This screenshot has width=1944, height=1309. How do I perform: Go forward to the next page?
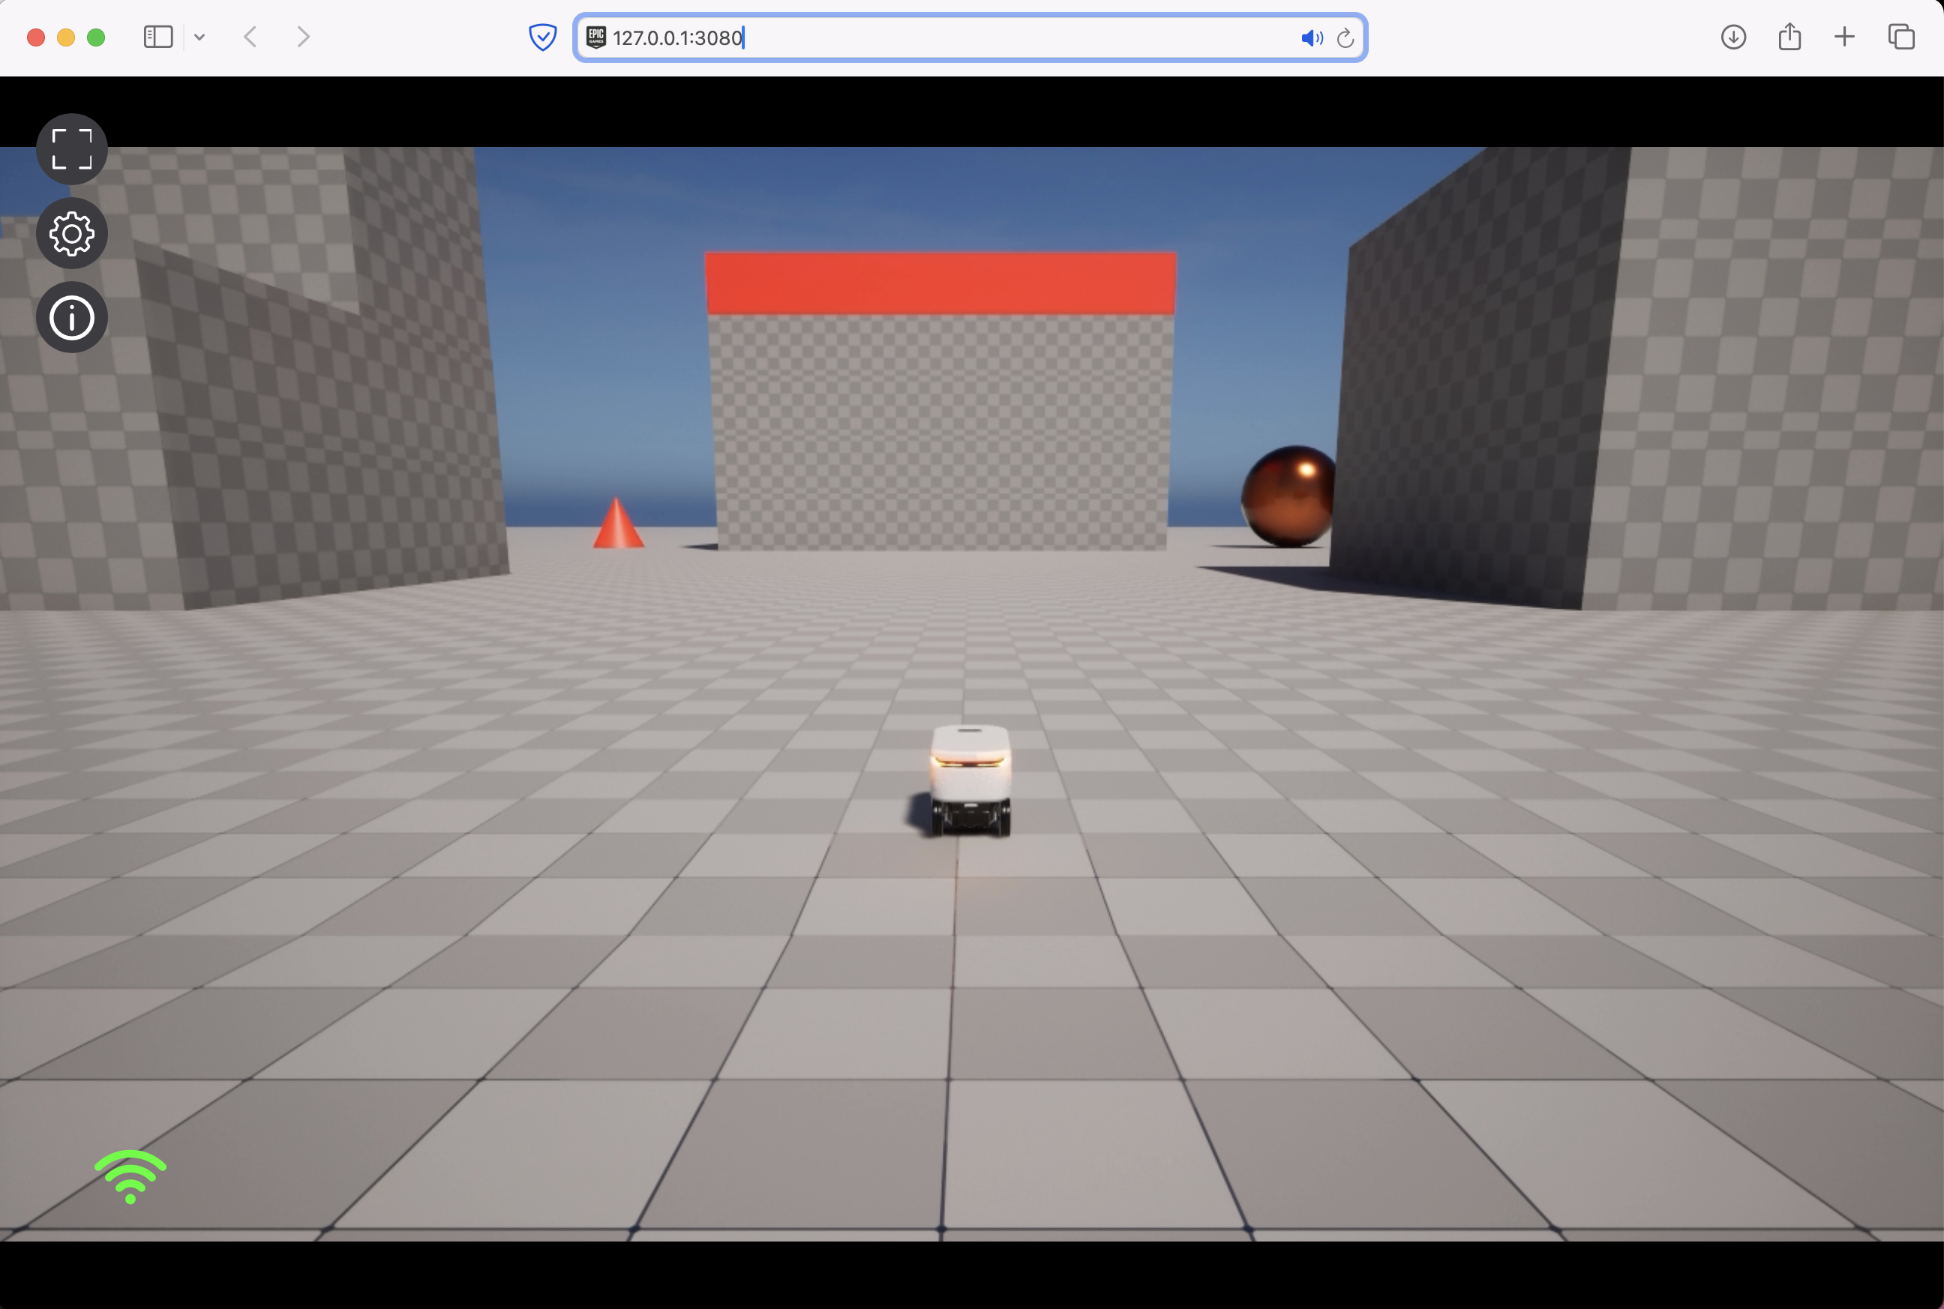click(x=302, y=37)
